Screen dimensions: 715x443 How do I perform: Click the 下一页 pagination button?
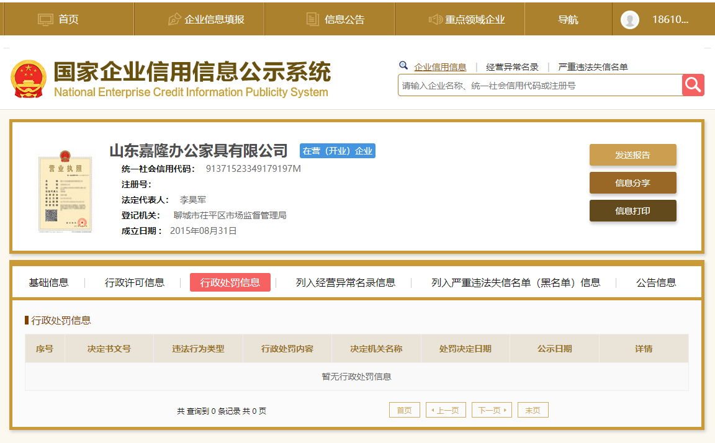point(492,409)
